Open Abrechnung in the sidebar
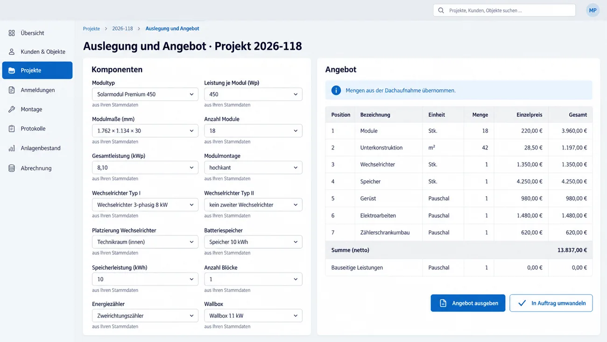Viewport: 607px width, 342px height. (37, 168)
